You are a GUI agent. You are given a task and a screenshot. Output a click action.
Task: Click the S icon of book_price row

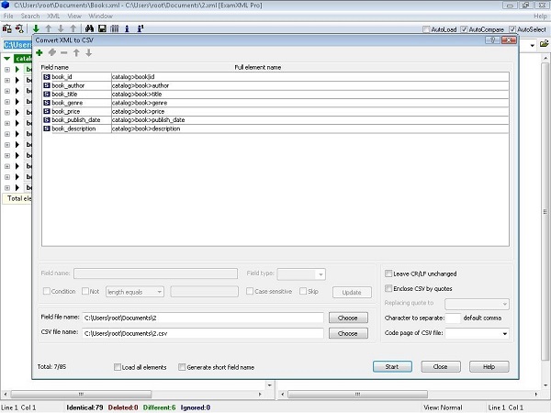coord(47,111)
